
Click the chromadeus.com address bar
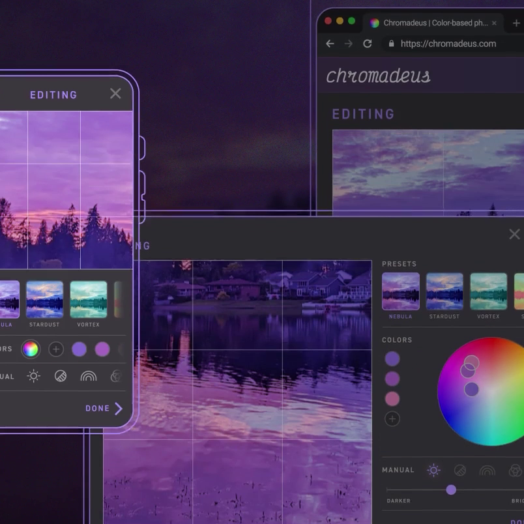point(448,44)
